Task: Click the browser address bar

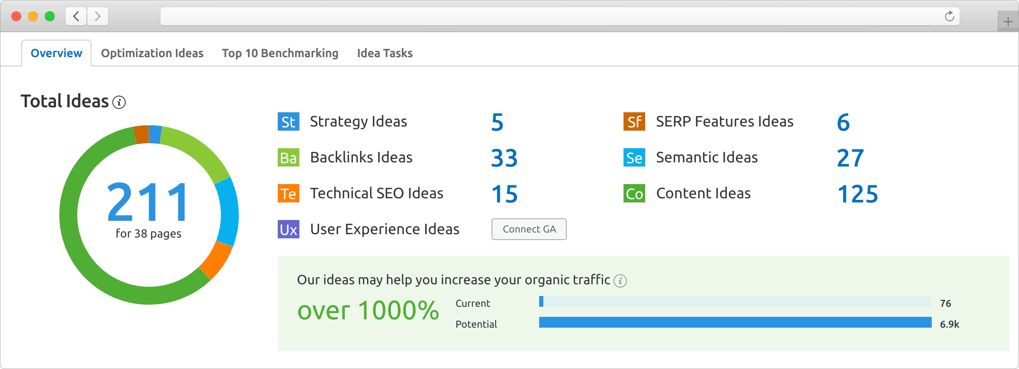Action: pyautogui.click(x=560, y=16)
